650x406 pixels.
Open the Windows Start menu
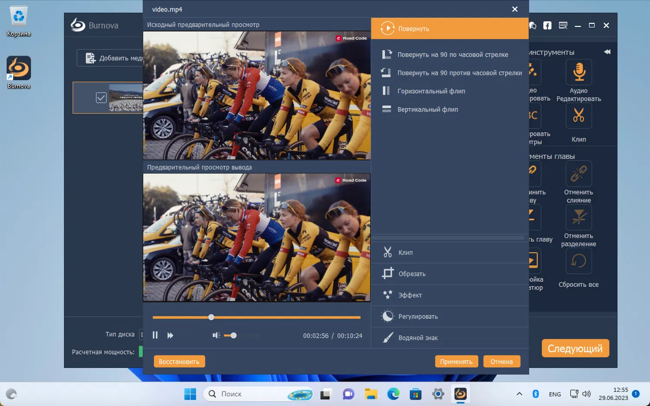click(190, 394)
